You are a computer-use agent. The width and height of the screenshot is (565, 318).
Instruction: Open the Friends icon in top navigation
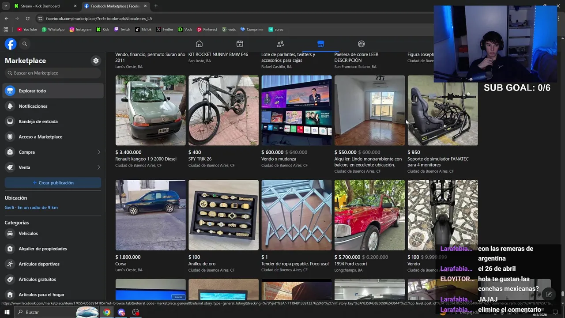click(280, 44)
